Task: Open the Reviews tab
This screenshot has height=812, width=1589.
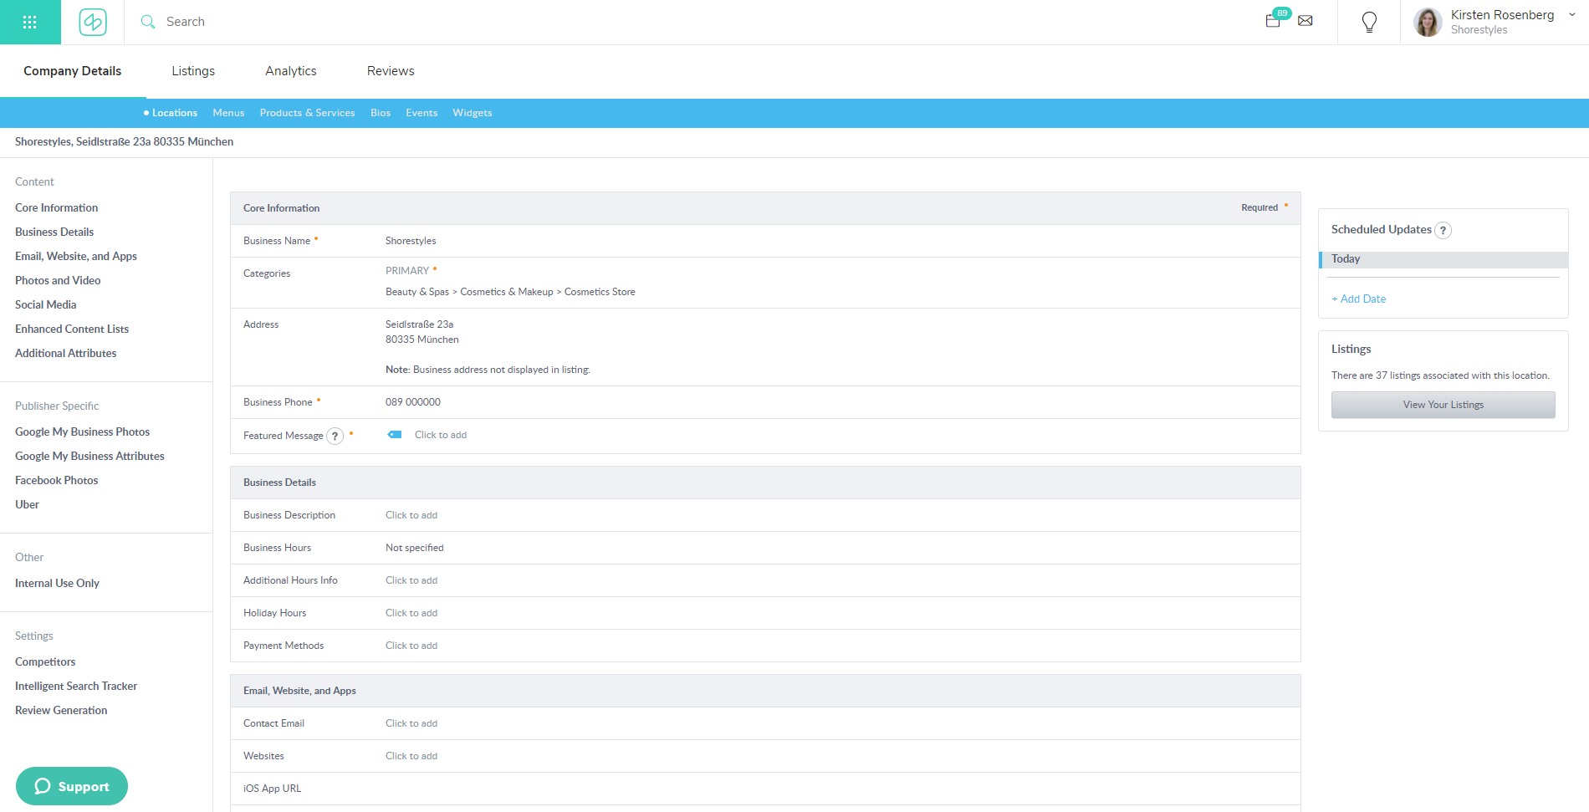Action: pos(391,71)
